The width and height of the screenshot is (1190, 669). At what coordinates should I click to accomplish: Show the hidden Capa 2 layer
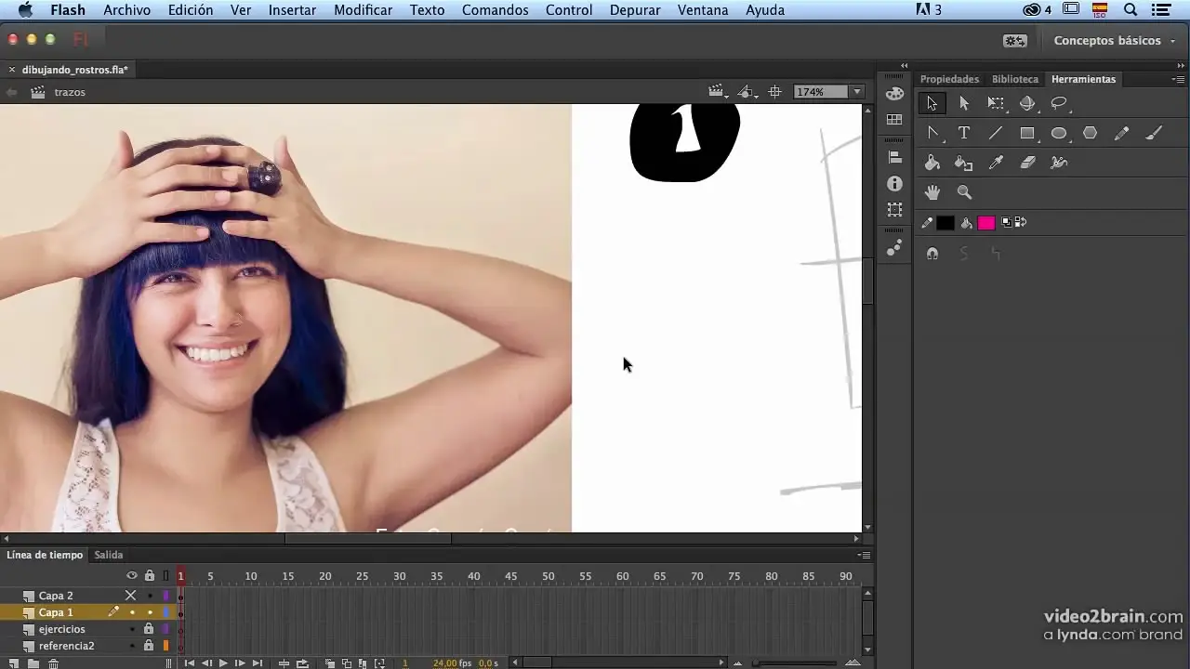(131, 596)
